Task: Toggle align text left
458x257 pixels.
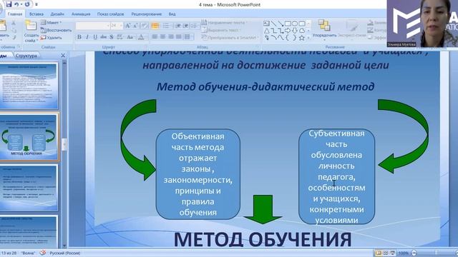Action: coord(155,36)
